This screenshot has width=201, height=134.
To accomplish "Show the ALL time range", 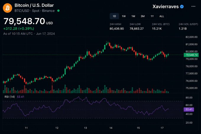I will click(162, 16).
